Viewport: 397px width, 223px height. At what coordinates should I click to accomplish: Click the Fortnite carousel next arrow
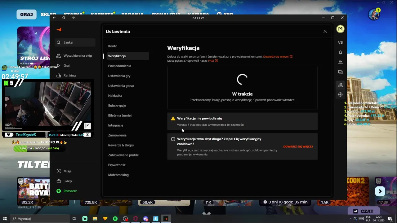tap(380, 191)
